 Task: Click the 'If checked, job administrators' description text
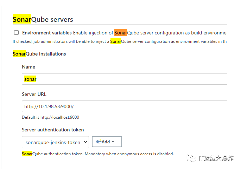tap(120, 41)
